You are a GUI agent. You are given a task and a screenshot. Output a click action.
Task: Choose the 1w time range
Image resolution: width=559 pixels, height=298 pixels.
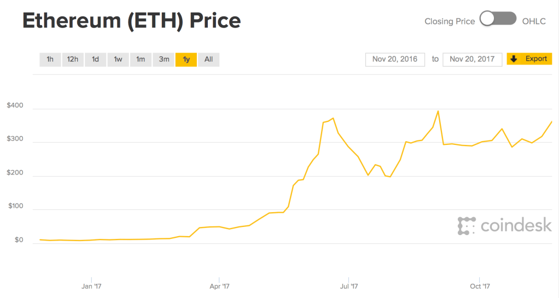[x=118, y=59]
